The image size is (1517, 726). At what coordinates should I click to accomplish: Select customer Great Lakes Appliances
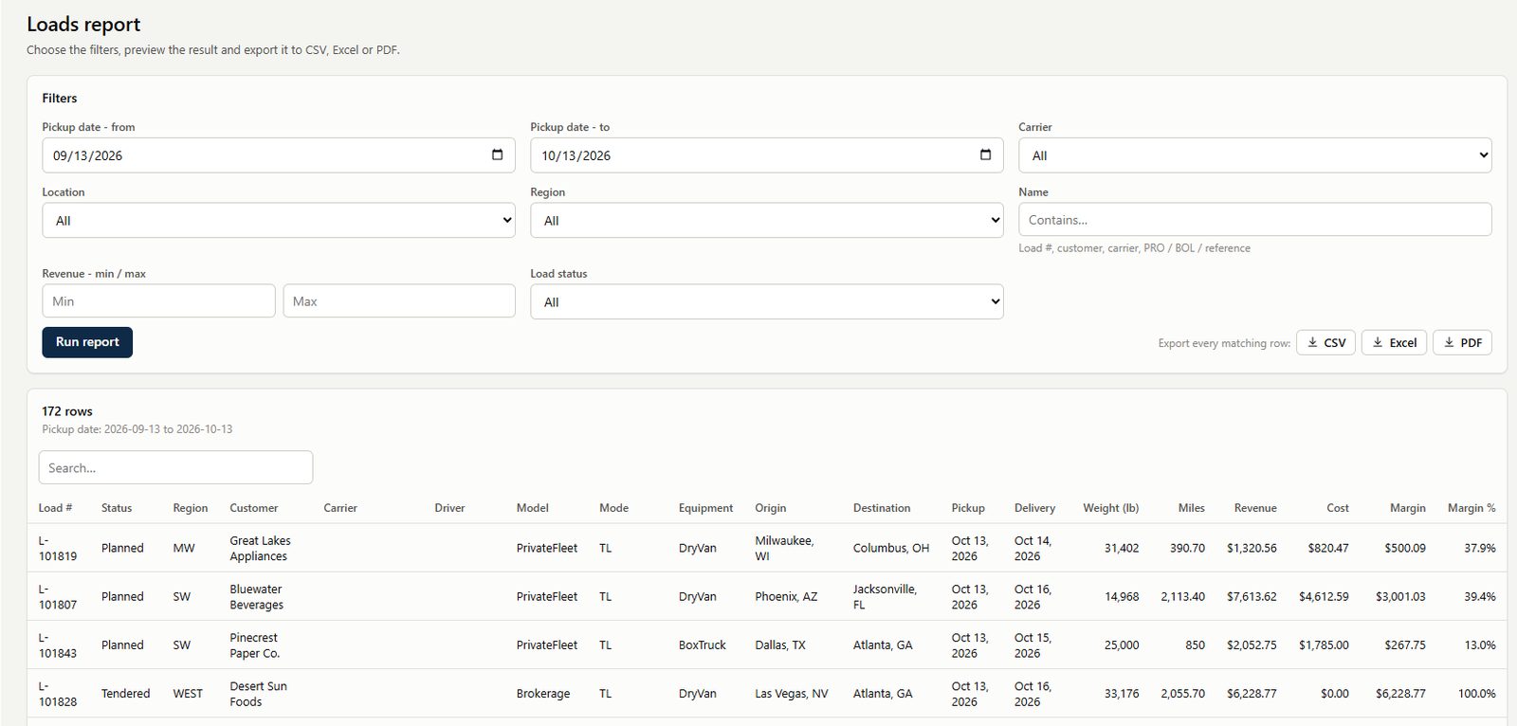[x=260, y=548]
